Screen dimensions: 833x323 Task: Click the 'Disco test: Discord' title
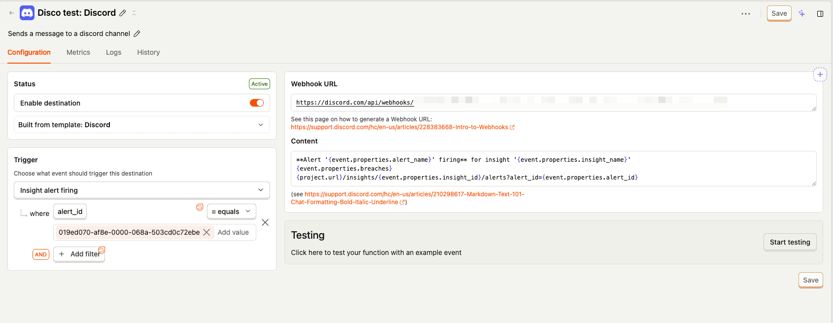click(x=77, y=13)
